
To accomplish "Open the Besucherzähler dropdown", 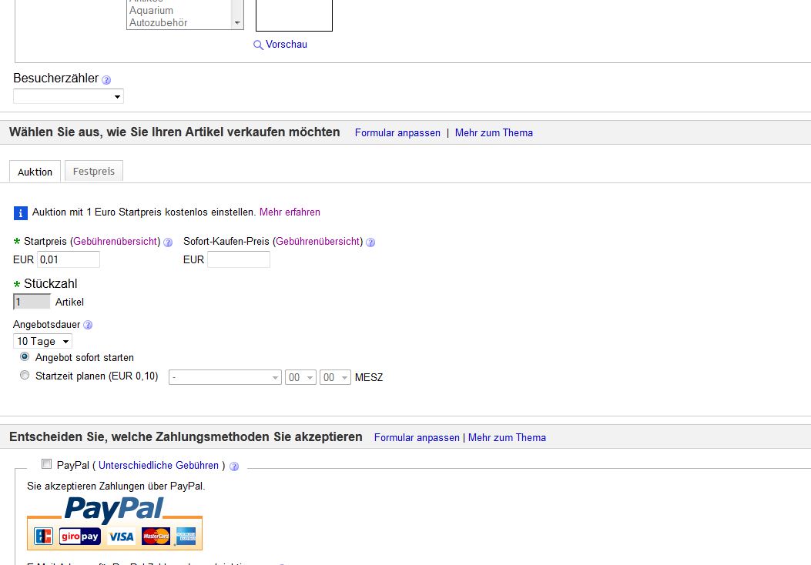I will 69,96.
